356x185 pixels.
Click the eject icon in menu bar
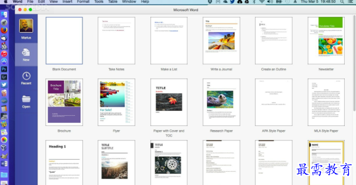click(295, 1)
